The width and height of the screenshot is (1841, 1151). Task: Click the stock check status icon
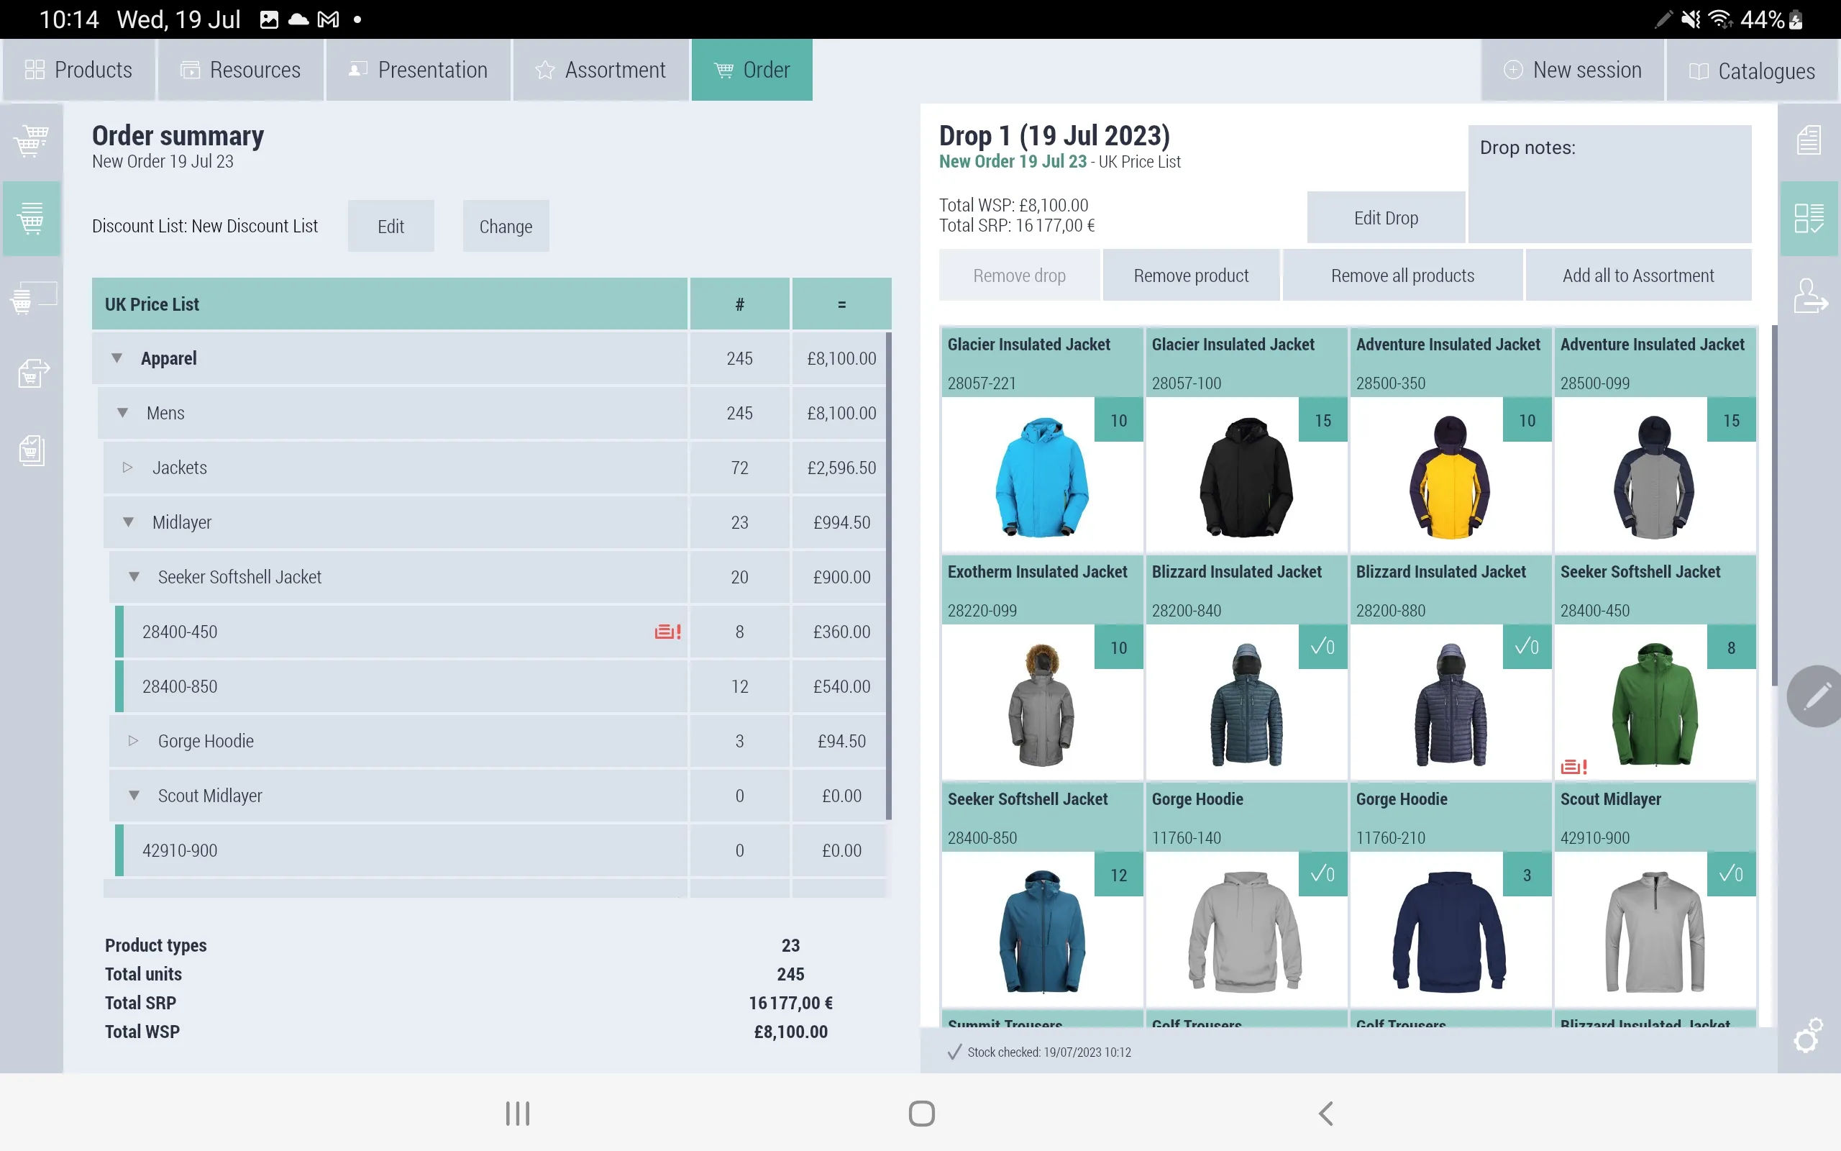[953, 1052]
